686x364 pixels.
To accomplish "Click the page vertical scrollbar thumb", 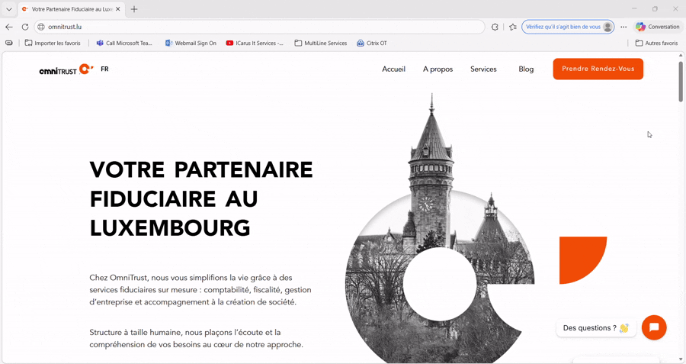I will coord(681,81).
